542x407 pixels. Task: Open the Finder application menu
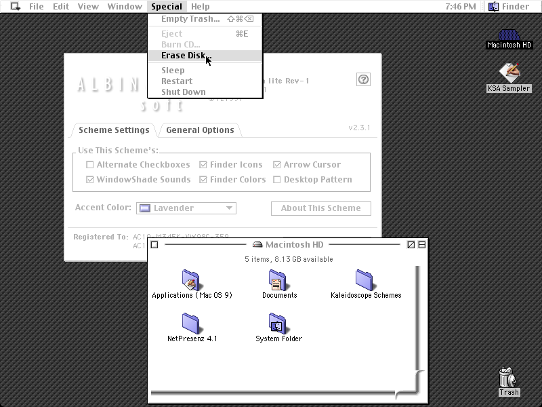[509, 6]
